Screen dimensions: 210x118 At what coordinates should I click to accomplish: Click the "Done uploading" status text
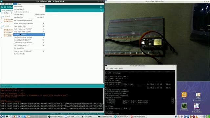pos(7,86)
